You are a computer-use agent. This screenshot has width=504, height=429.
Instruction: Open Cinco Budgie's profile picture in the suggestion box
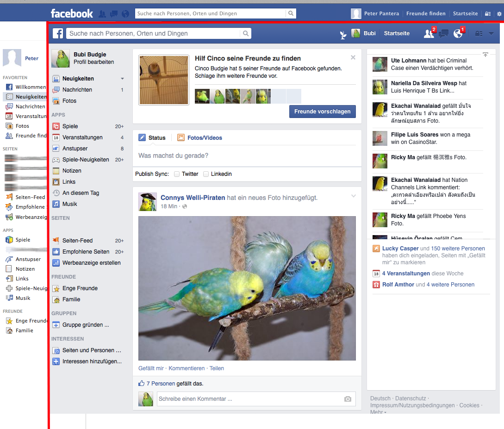(x=164, y=80)
